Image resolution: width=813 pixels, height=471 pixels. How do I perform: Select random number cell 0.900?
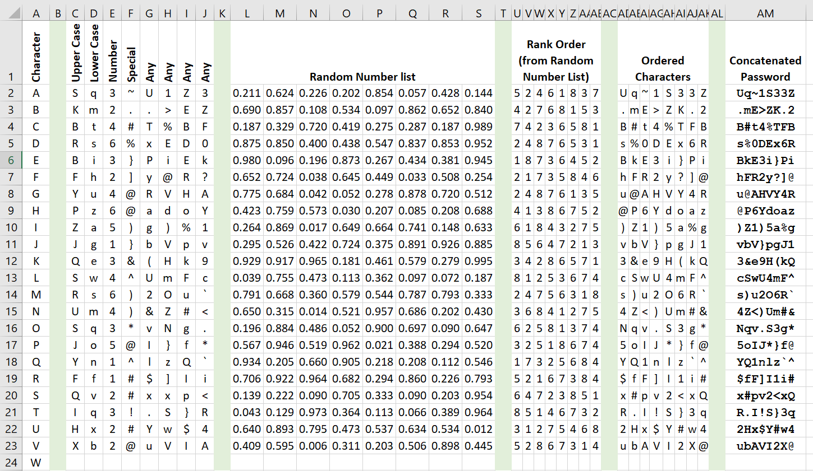click(379, 328)
